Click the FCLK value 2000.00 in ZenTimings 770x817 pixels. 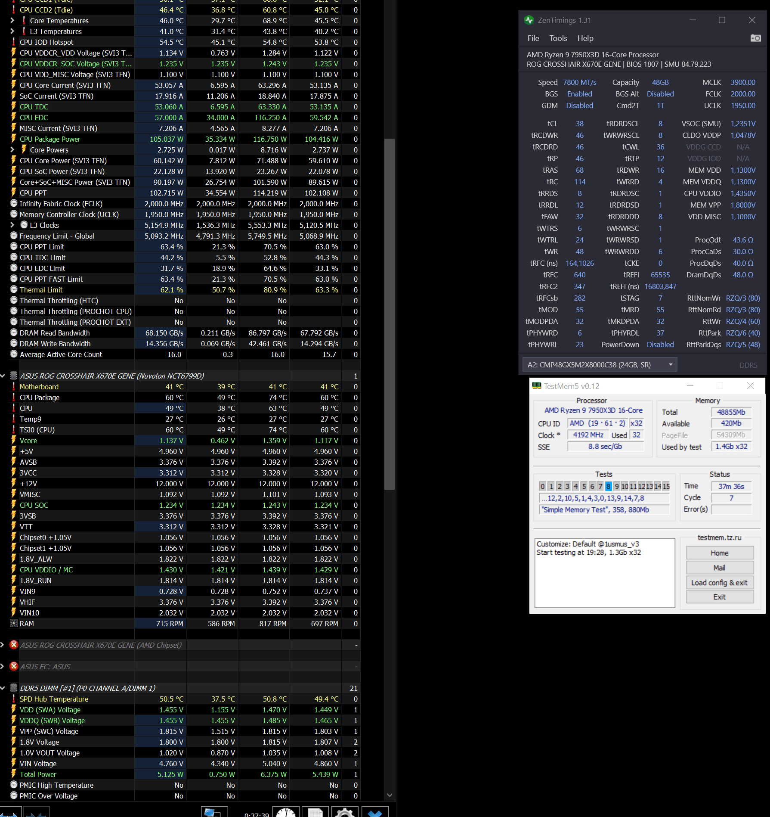pos(743,94)
